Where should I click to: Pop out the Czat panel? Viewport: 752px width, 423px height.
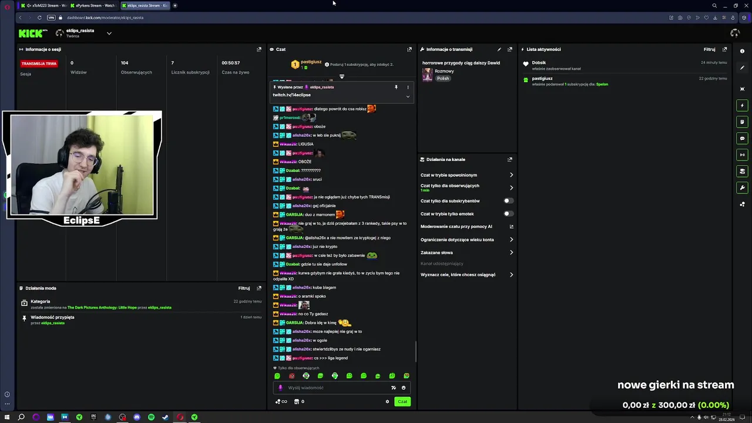[x=409, y=49]
